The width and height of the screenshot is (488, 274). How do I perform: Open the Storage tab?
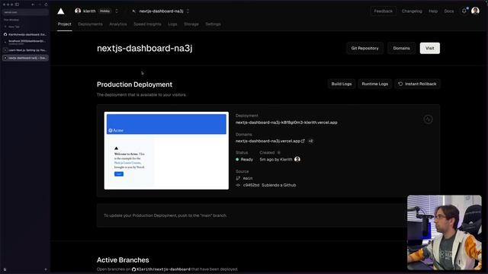(191, 24)
